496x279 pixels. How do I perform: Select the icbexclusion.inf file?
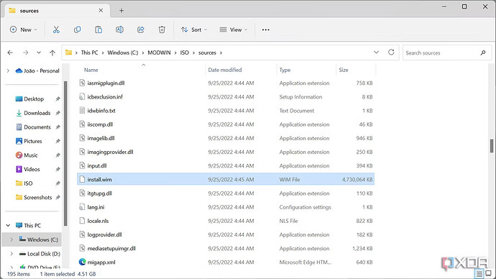226,97
